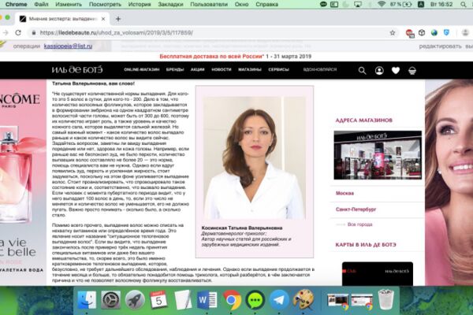Open the paint palette app in Dock
This screenshot has height=315, width=473.
coord(304,299)
